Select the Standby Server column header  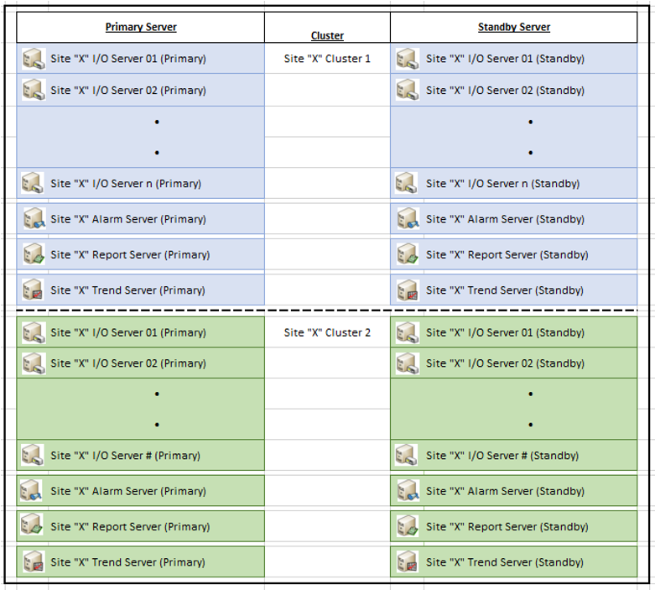(514, 27)
